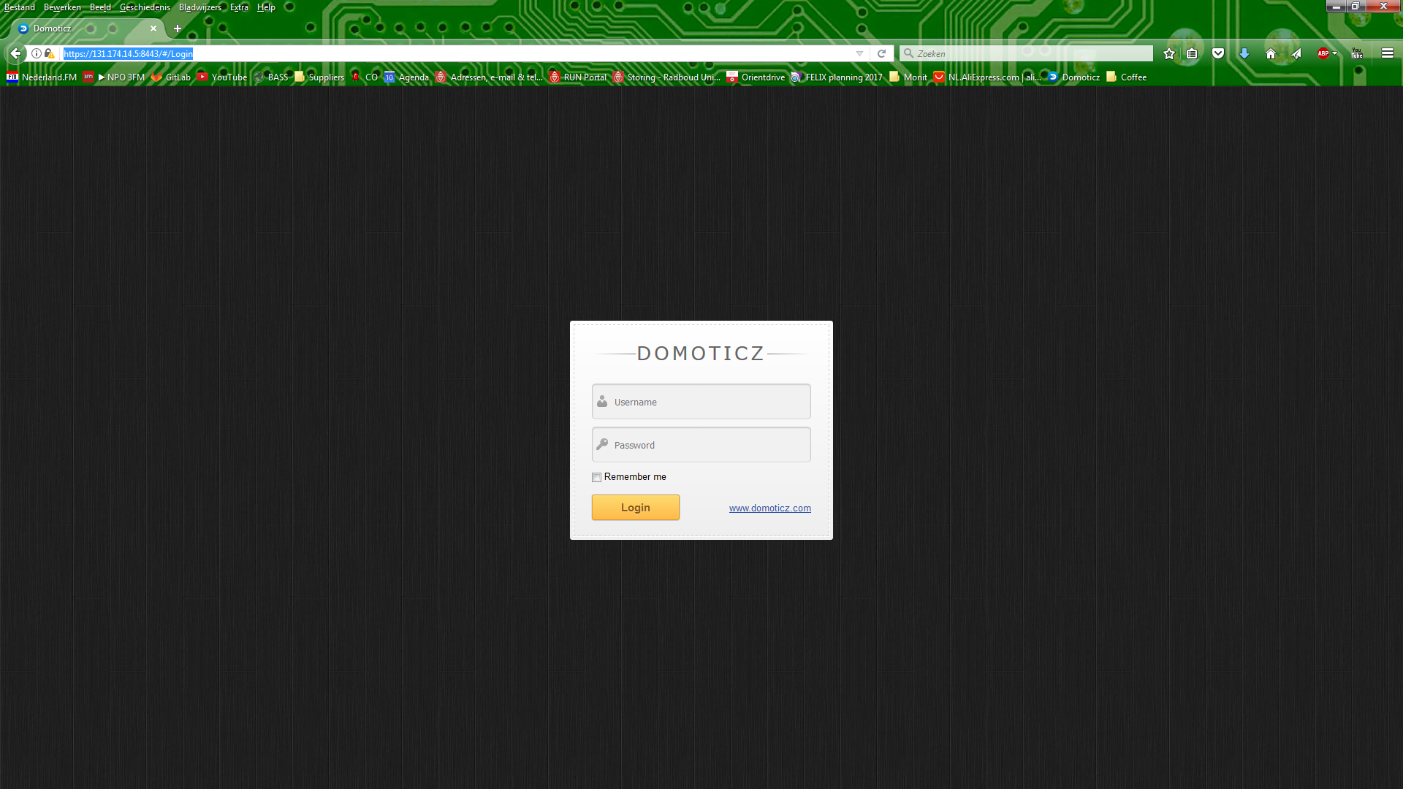Viewport: 1403px width, 789px height.
Task: Expand the URL history dropdown arrow
Action: (x=859, y=53)
